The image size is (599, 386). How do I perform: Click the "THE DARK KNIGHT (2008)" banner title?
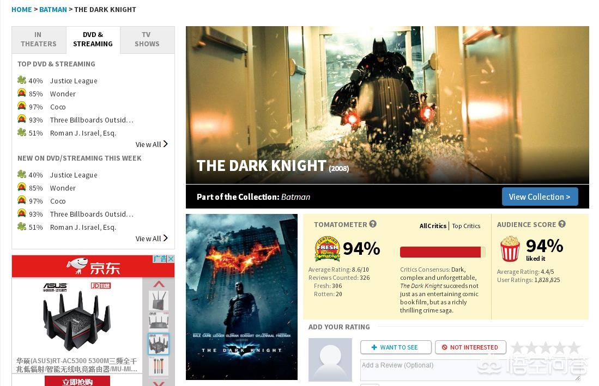pos(273,166)
